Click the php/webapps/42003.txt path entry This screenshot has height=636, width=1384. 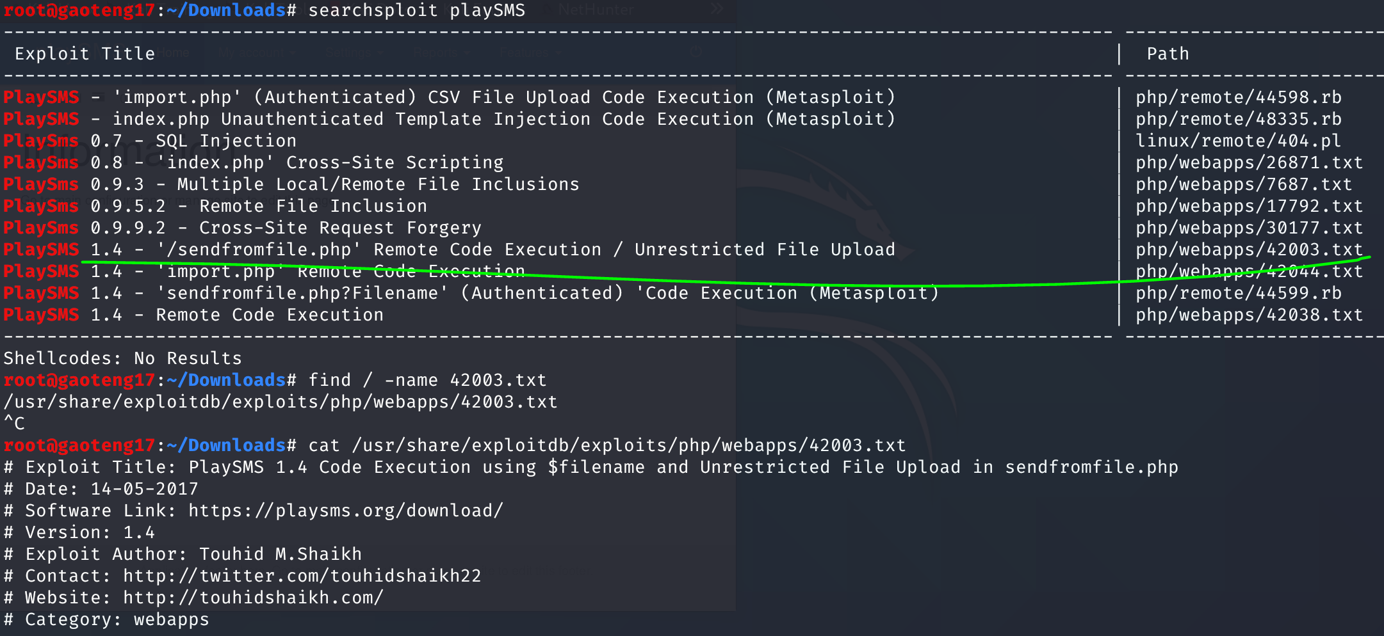point(1249,250)
